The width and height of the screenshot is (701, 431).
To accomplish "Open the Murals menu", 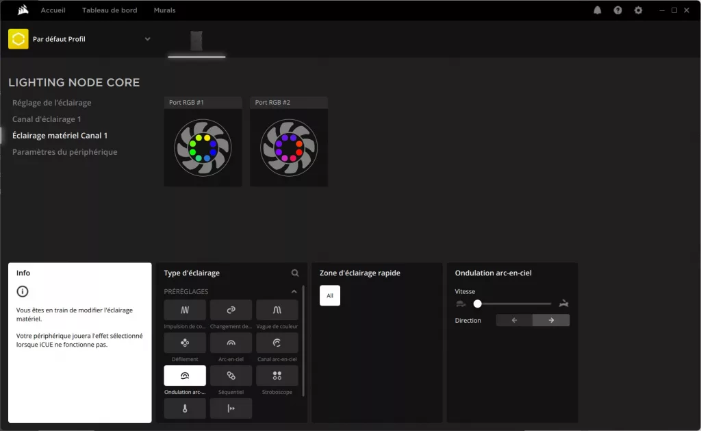I will [x=164, y=10].
